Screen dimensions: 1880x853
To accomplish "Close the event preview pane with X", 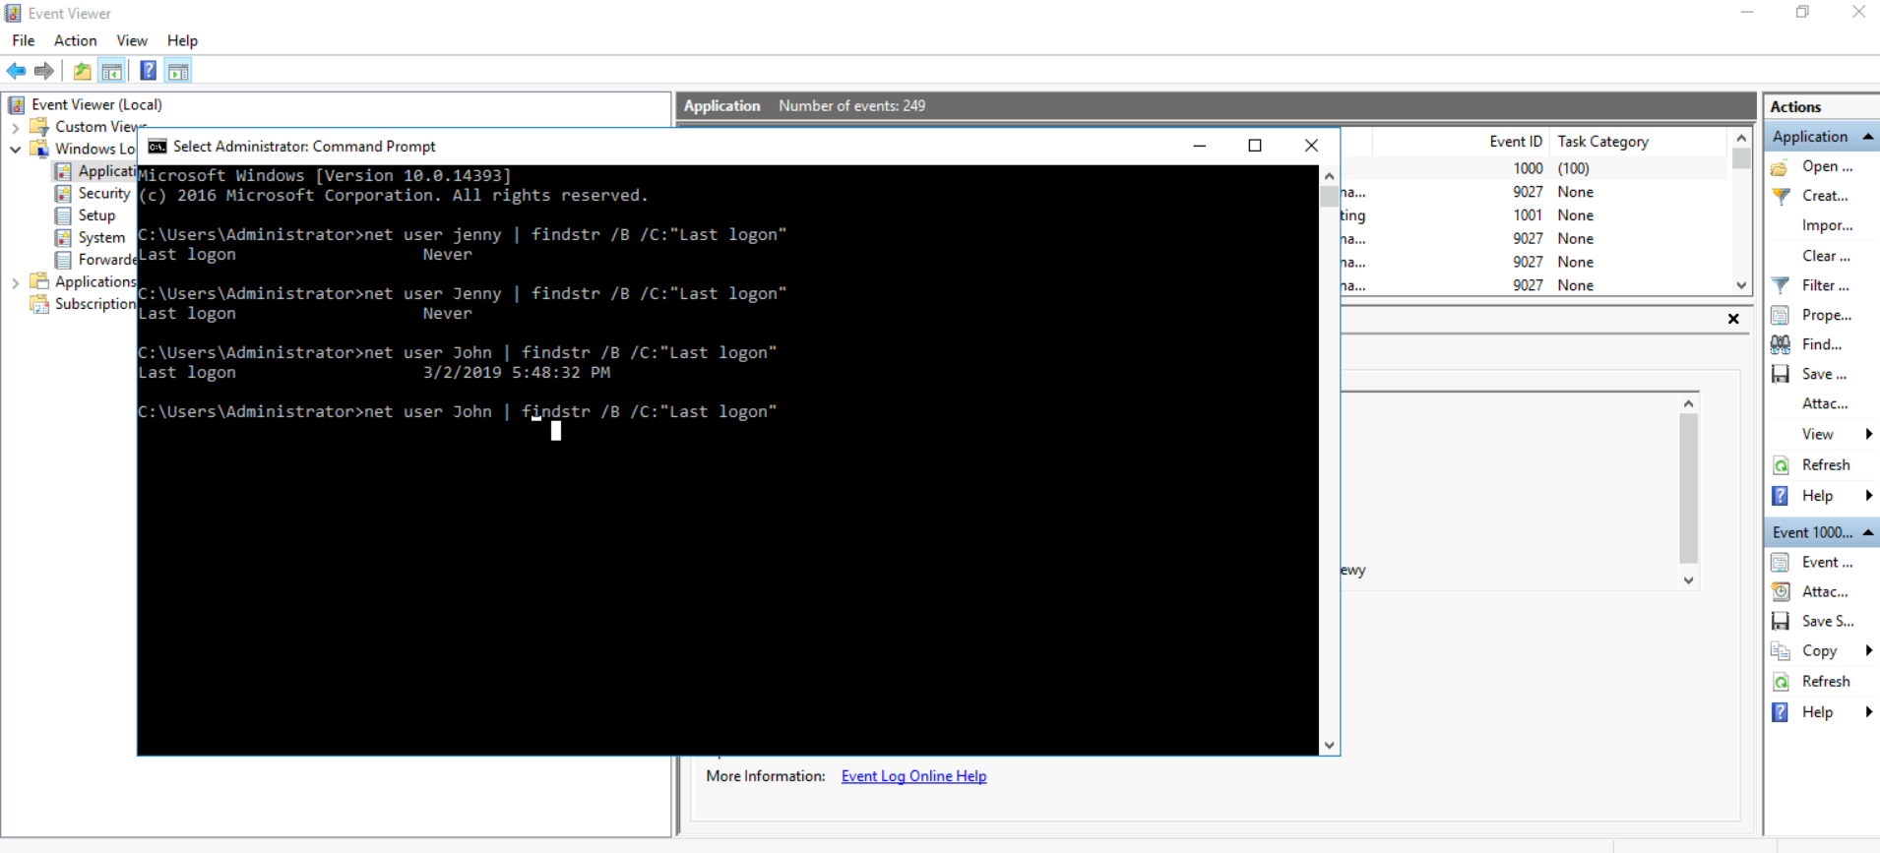I will point(1733,319).
